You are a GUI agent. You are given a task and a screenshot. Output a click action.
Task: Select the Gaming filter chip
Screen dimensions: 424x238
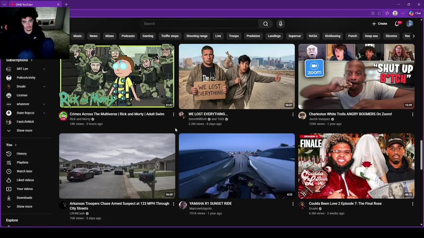coord(148,36)
